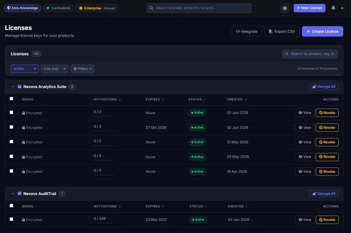Screen dimensions: 351x233
Task: Click sort arrow on Analytics Suite Activations column
Action: (120, 100)
